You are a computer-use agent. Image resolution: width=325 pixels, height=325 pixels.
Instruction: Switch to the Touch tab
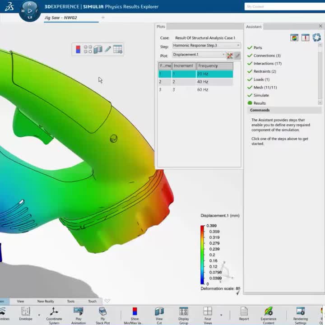tap(92, 301)
